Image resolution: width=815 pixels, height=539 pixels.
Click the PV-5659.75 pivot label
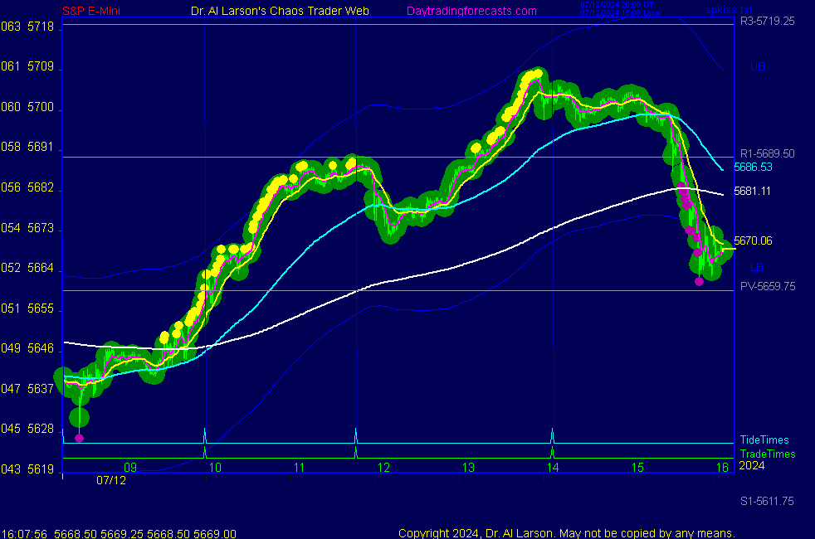click(767, 285)
